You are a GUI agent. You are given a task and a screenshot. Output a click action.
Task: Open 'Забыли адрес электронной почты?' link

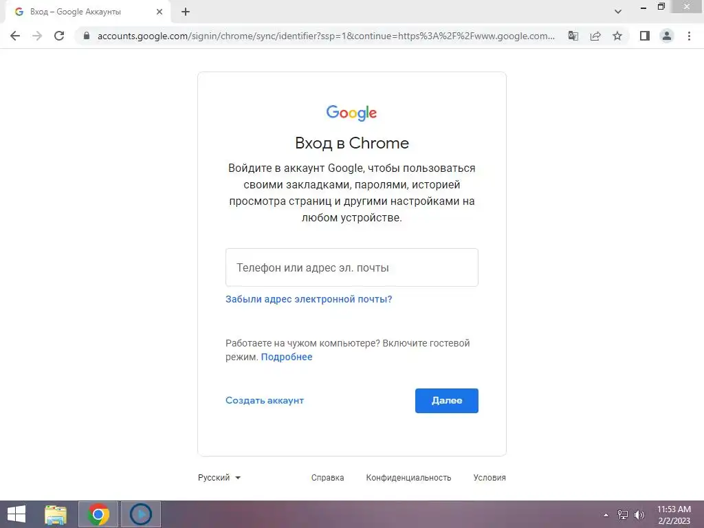click(309, 299)
